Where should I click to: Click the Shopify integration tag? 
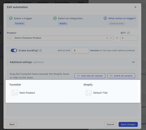pyautogui.click(x=63, y=23)
